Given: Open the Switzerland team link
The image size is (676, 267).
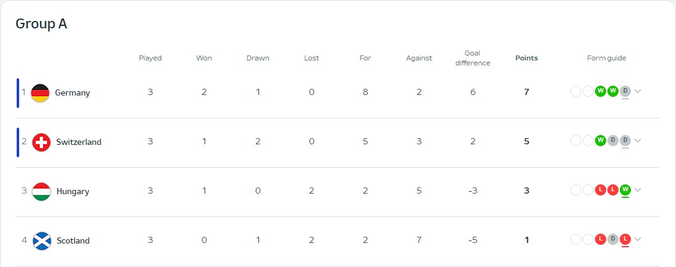Looking at the screenshot, I should pyautogui.click(x=78, y=142).
